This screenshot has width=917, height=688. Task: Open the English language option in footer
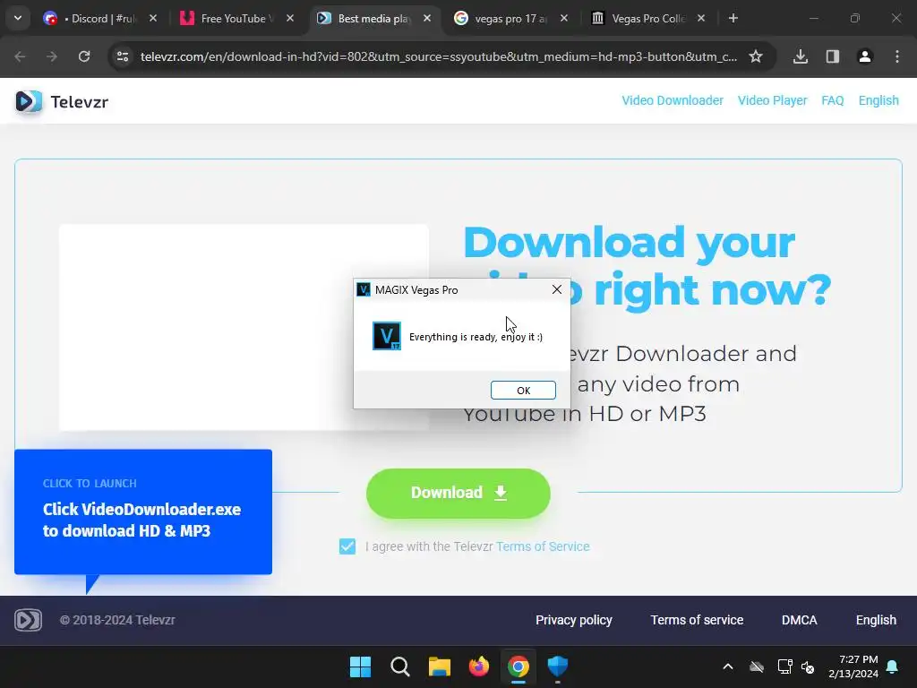coord(876,620)
